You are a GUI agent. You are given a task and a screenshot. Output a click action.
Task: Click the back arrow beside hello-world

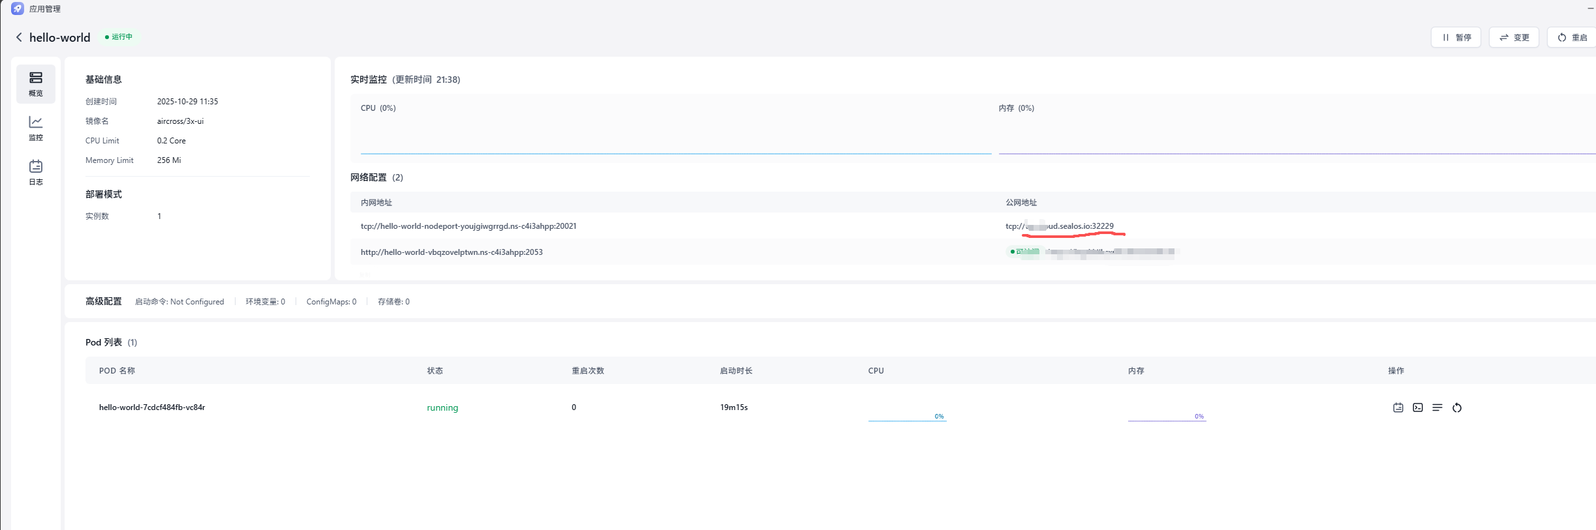19,37
